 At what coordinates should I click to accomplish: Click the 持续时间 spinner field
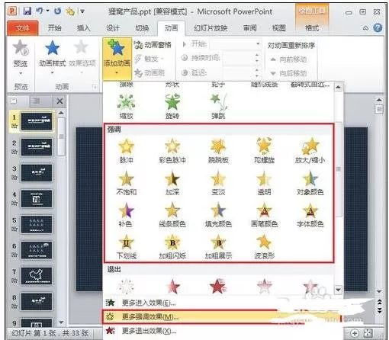tap(242, 58)
